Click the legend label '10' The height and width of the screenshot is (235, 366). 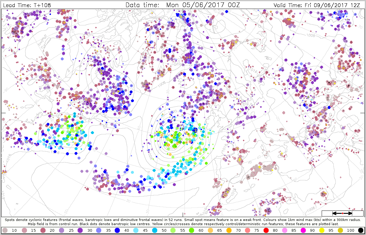click(14, 231)
